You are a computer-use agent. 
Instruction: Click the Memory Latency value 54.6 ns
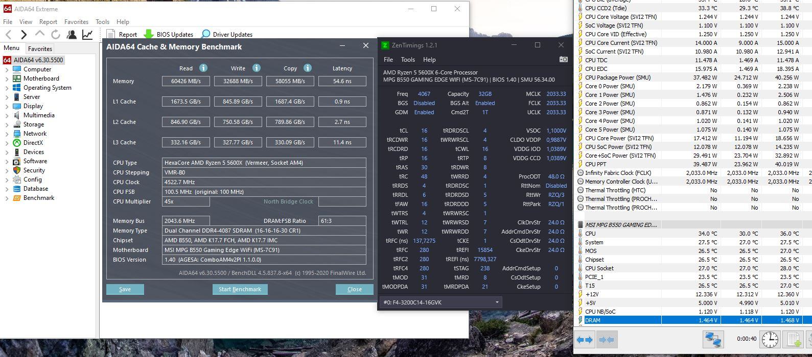coord(342,81)
